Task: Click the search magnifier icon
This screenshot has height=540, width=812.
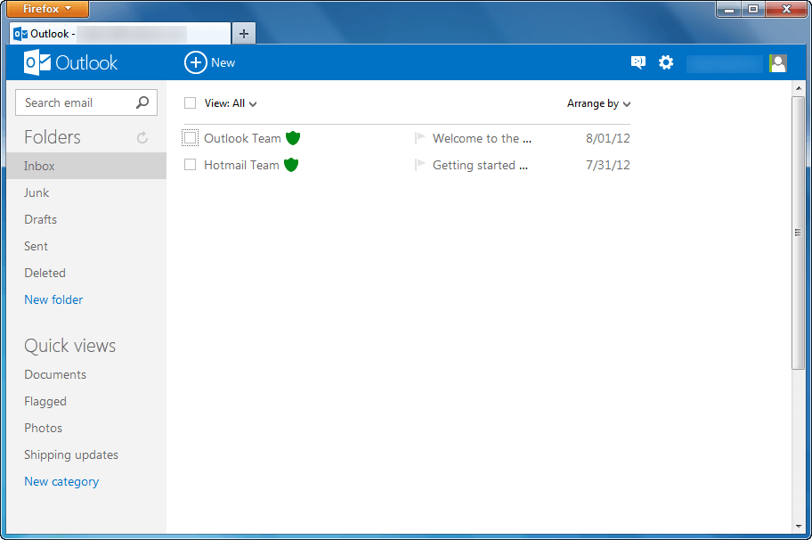Action: (142, 102)
